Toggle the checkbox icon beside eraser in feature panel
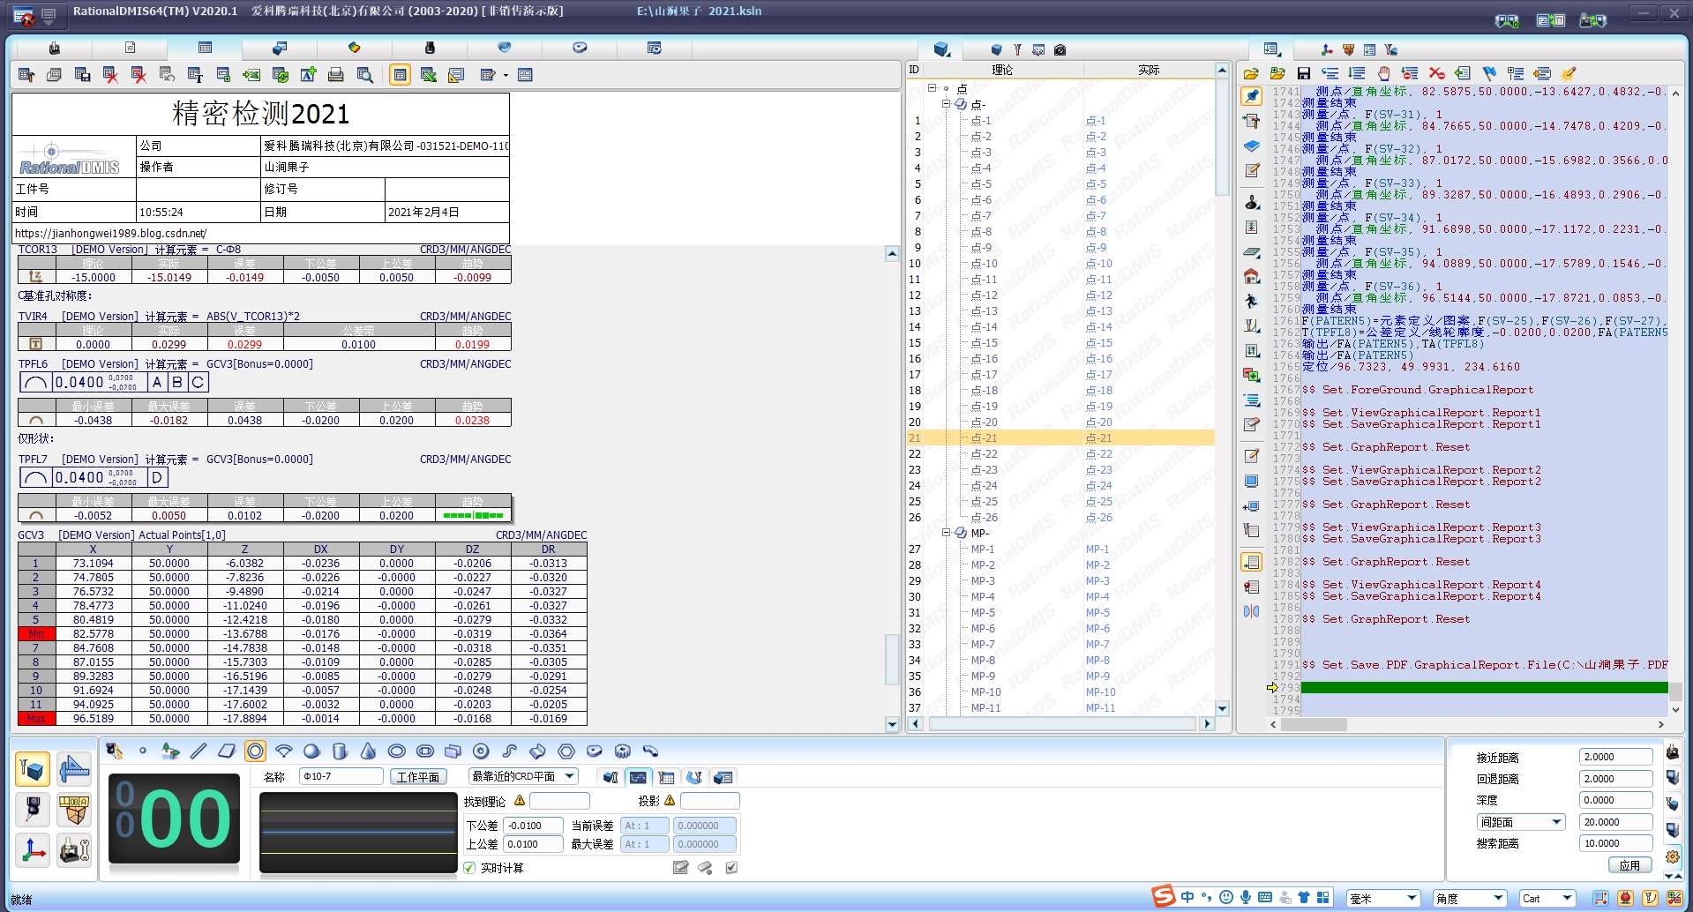Image resolution: width=1693 pixels, height=912 pixels. coord(731,868)
